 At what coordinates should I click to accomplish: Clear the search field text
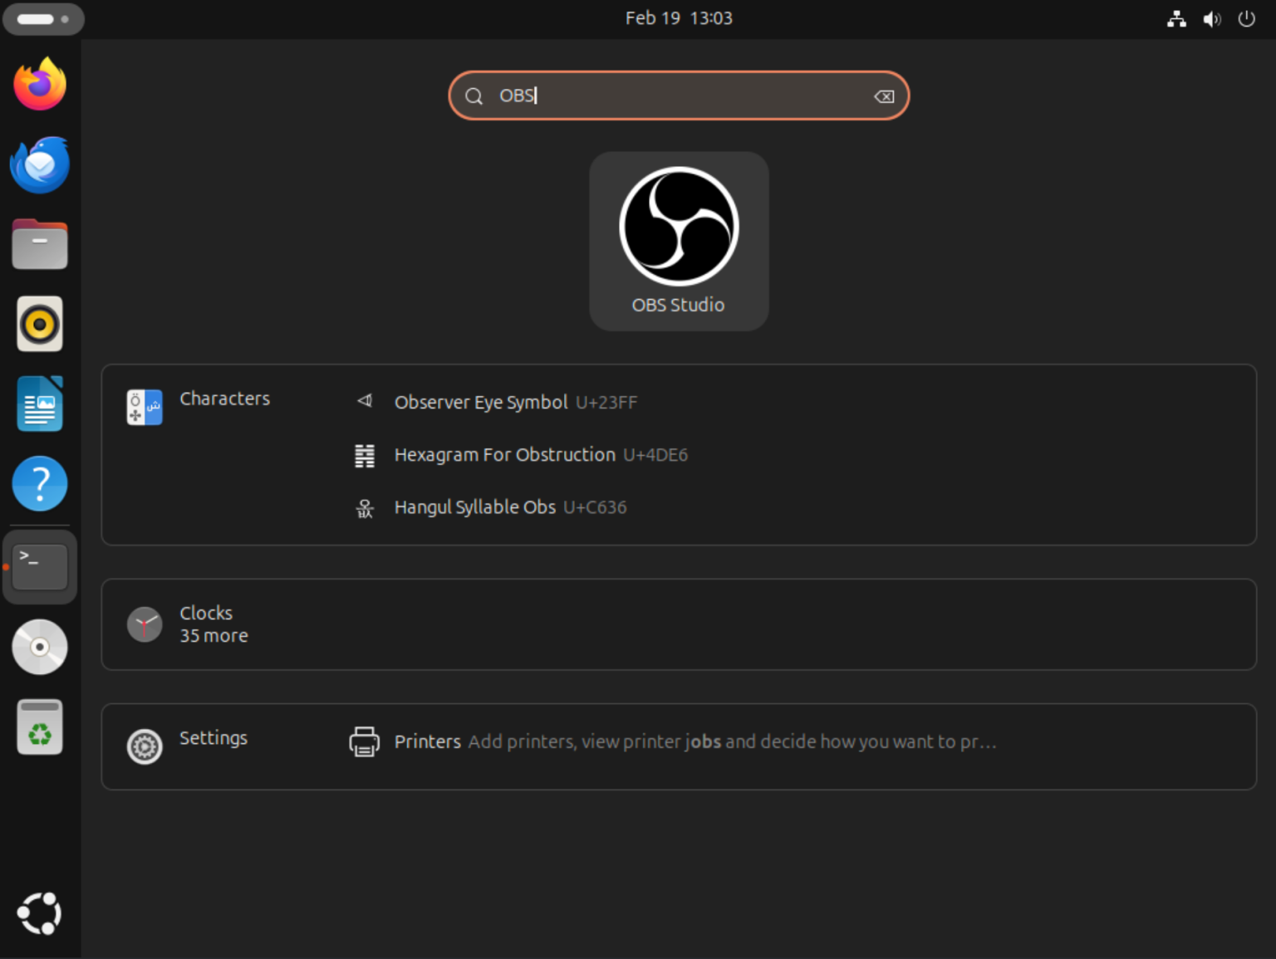(x=884, y=95)
